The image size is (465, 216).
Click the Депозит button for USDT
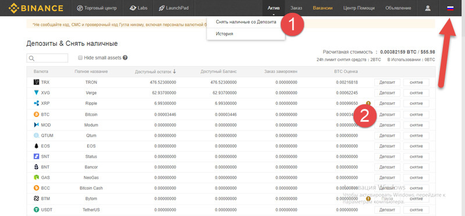click(x=387, y=210)
